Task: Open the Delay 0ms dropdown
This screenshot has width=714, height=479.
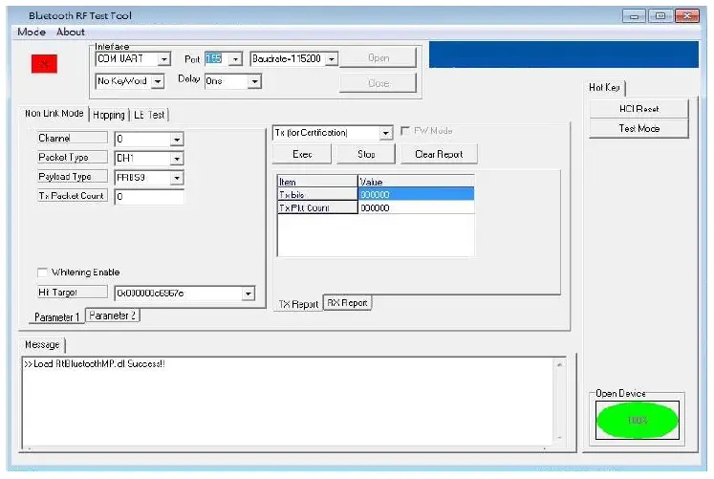Action: [x=254, y=81]
